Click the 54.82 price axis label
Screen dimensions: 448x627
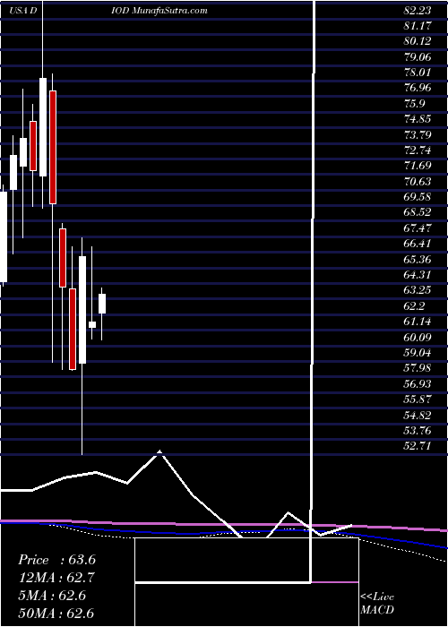click(417, 416)
